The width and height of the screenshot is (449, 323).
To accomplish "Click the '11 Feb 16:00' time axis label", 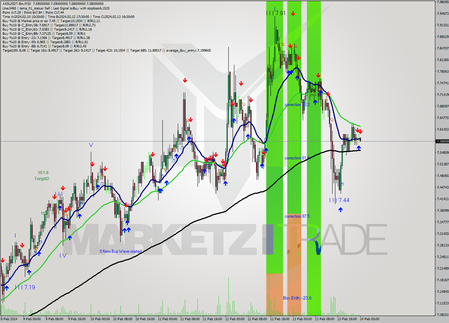I will click(x=212, y=319).
